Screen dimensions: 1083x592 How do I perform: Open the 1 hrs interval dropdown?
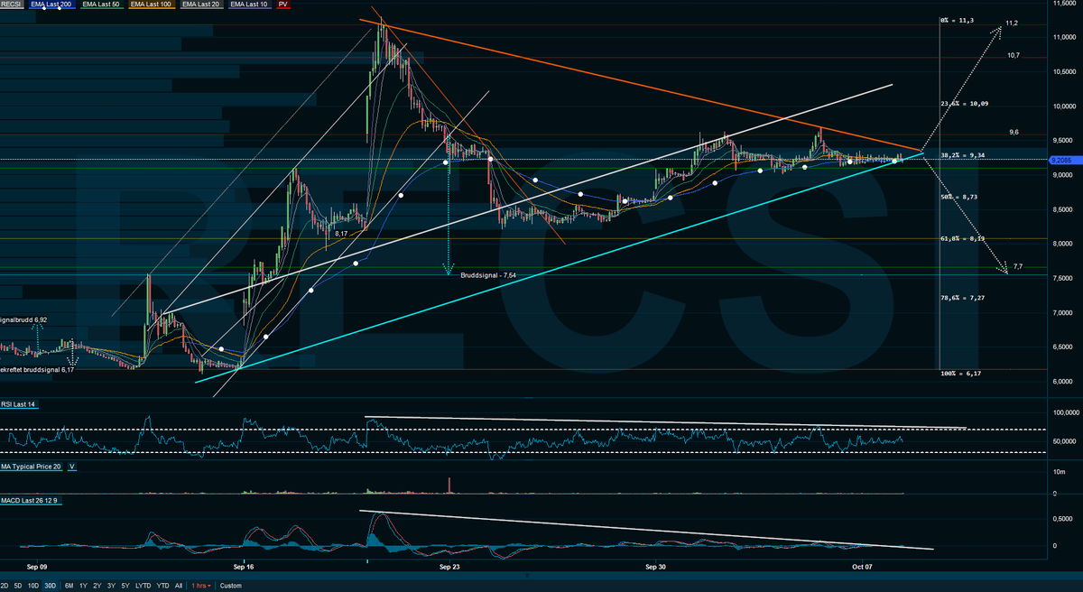coord(201,586)
